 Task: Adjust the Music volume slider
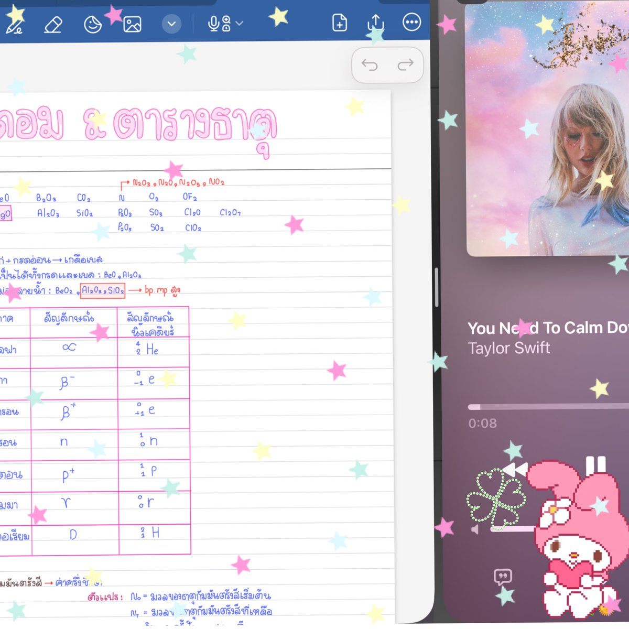click(514, 529)
